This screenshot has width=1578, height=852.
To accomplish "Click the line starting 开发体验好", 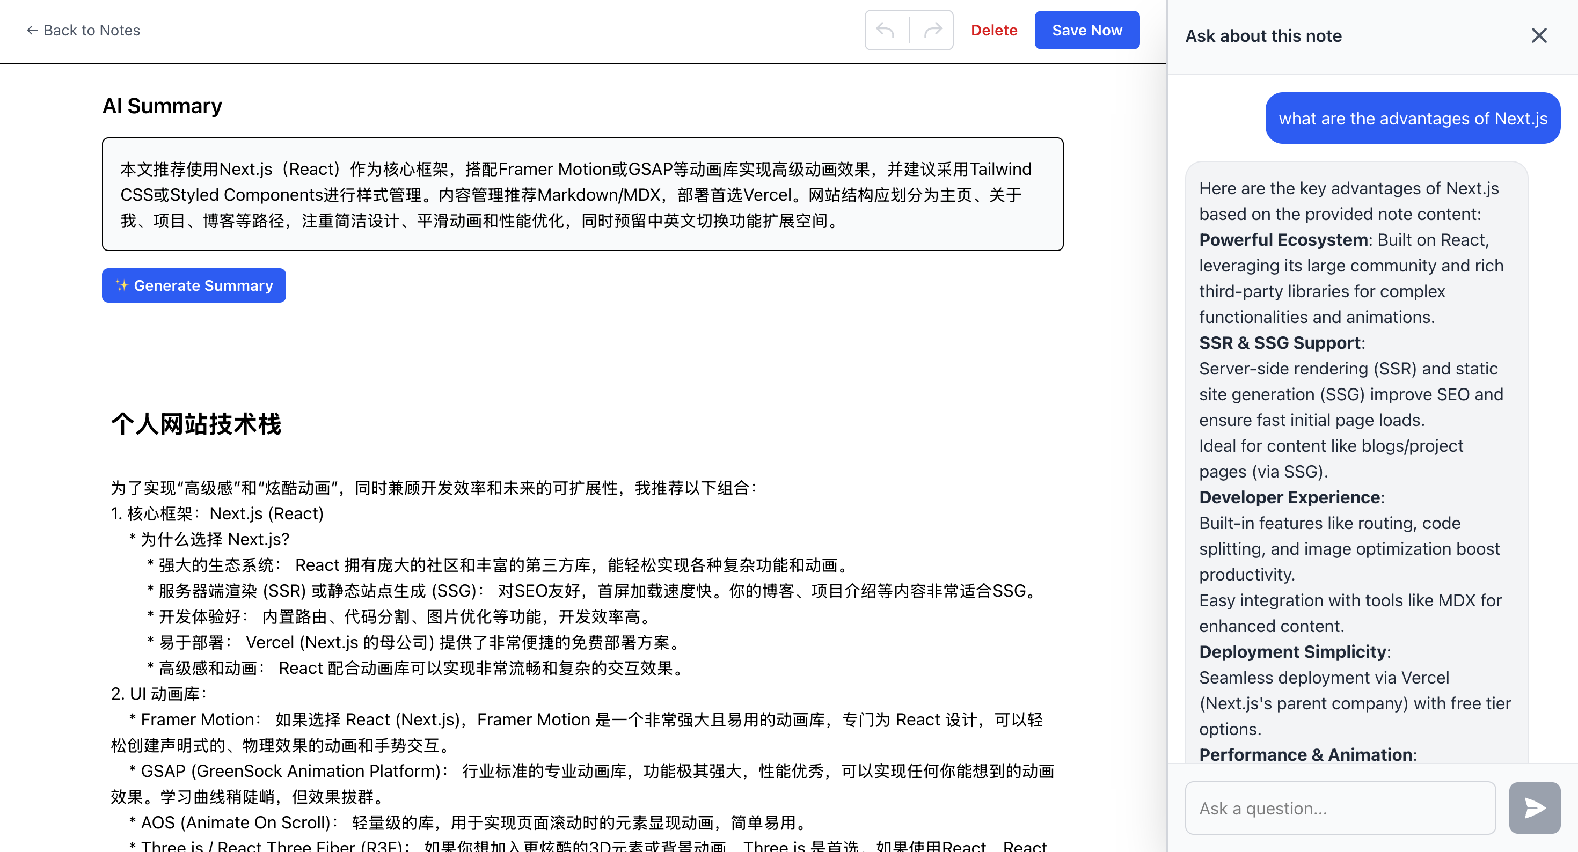I will [x=398, y=616].
